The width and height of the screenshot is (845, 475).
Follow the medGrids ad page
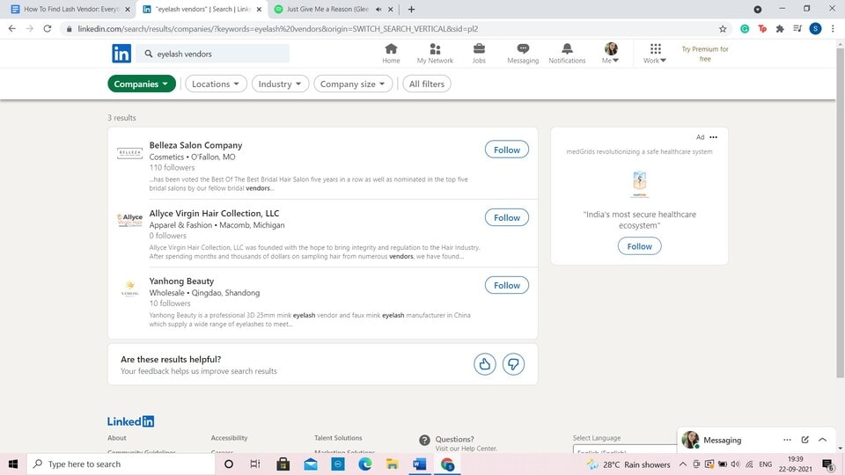(x=640, y=246)
